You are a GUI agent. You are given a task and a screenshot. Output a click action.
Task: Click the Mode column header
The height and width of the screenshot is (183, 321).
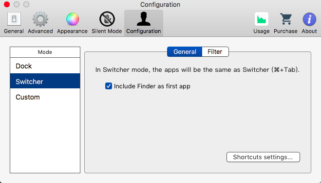45,52
